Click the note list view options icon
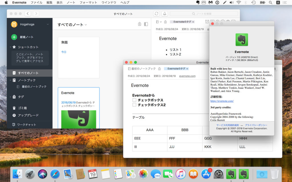 146,24
